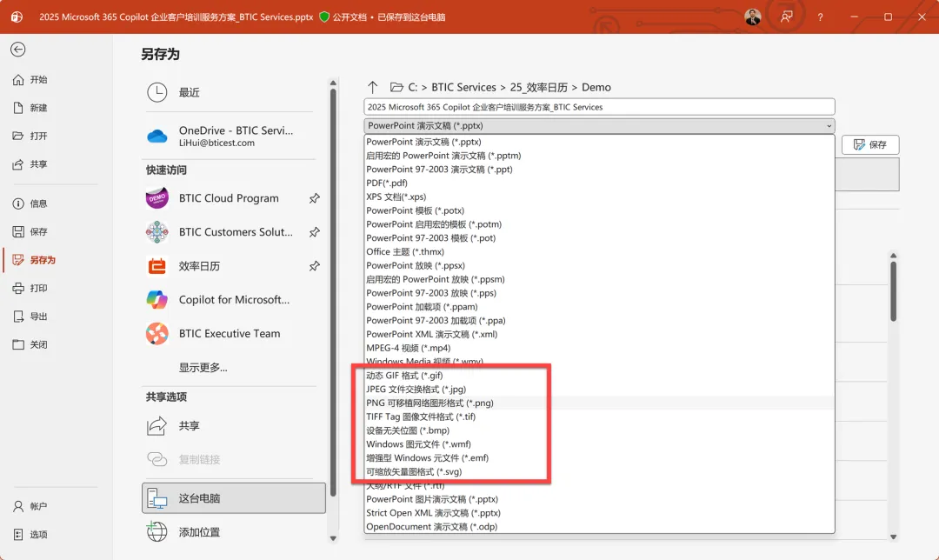Click 关闭 in the sidebar
Viewport: 939px width, 560px height.
[x=31, y=344]
